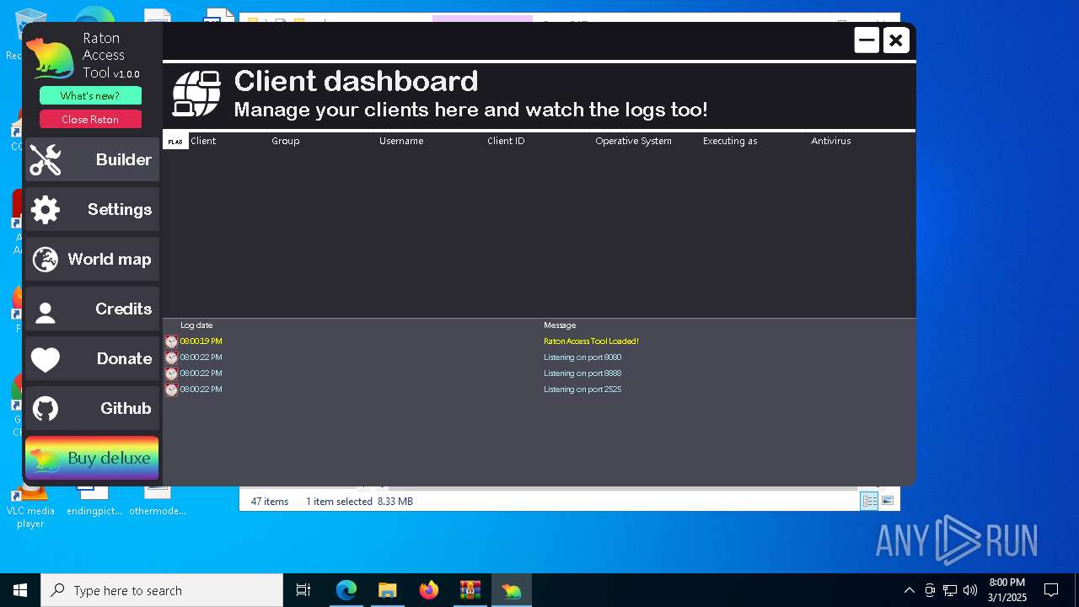Viewport: 1079px width, 607px height.
Task: Click the globe and monitors dashboard icon
Action: point(196,93)
